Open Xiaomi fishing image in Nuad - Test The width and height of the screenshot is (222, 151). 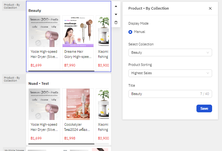(x=103, y=104)
